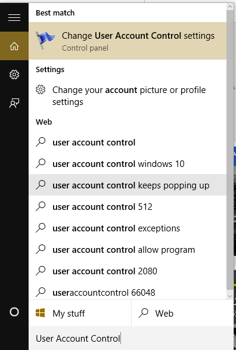236x350 pixels.
Task: Click the Windows logo next to My stuff
Action: 40,312
